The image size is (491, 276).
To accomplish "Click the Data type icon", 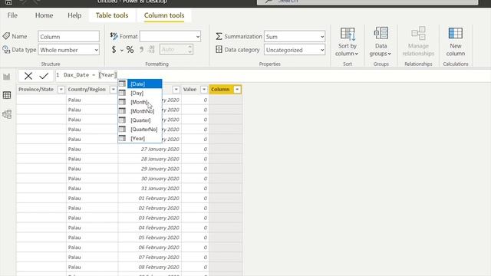I will (6, 49).
